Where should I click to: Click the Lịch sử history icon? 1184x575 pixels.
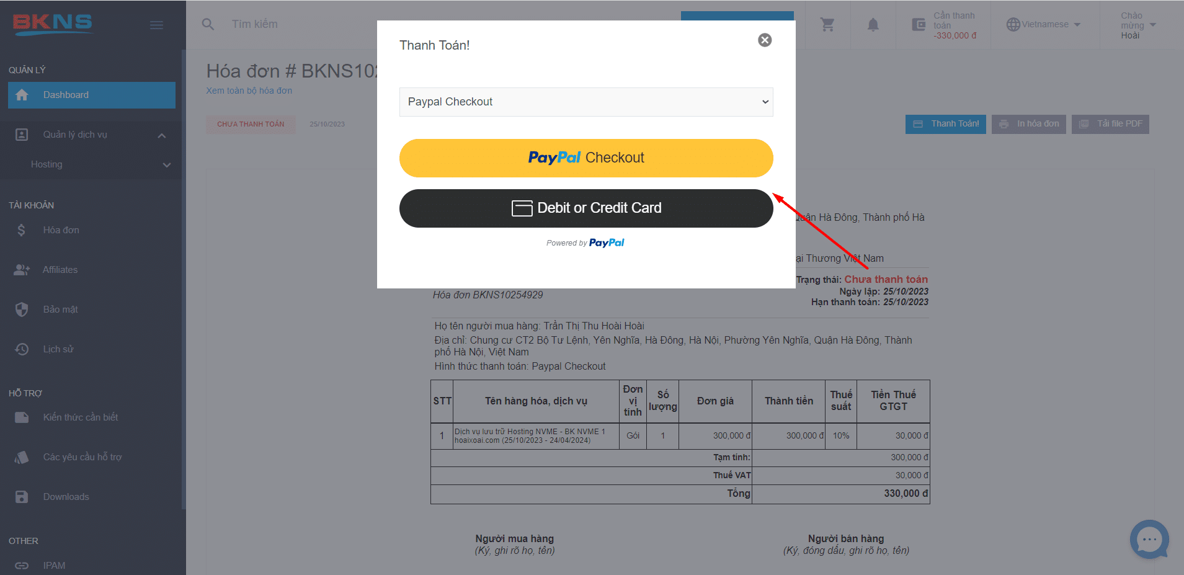(x=22, y=349)
